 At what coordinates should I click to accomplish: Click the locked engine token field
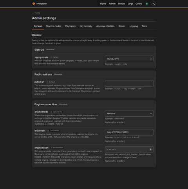129,149
